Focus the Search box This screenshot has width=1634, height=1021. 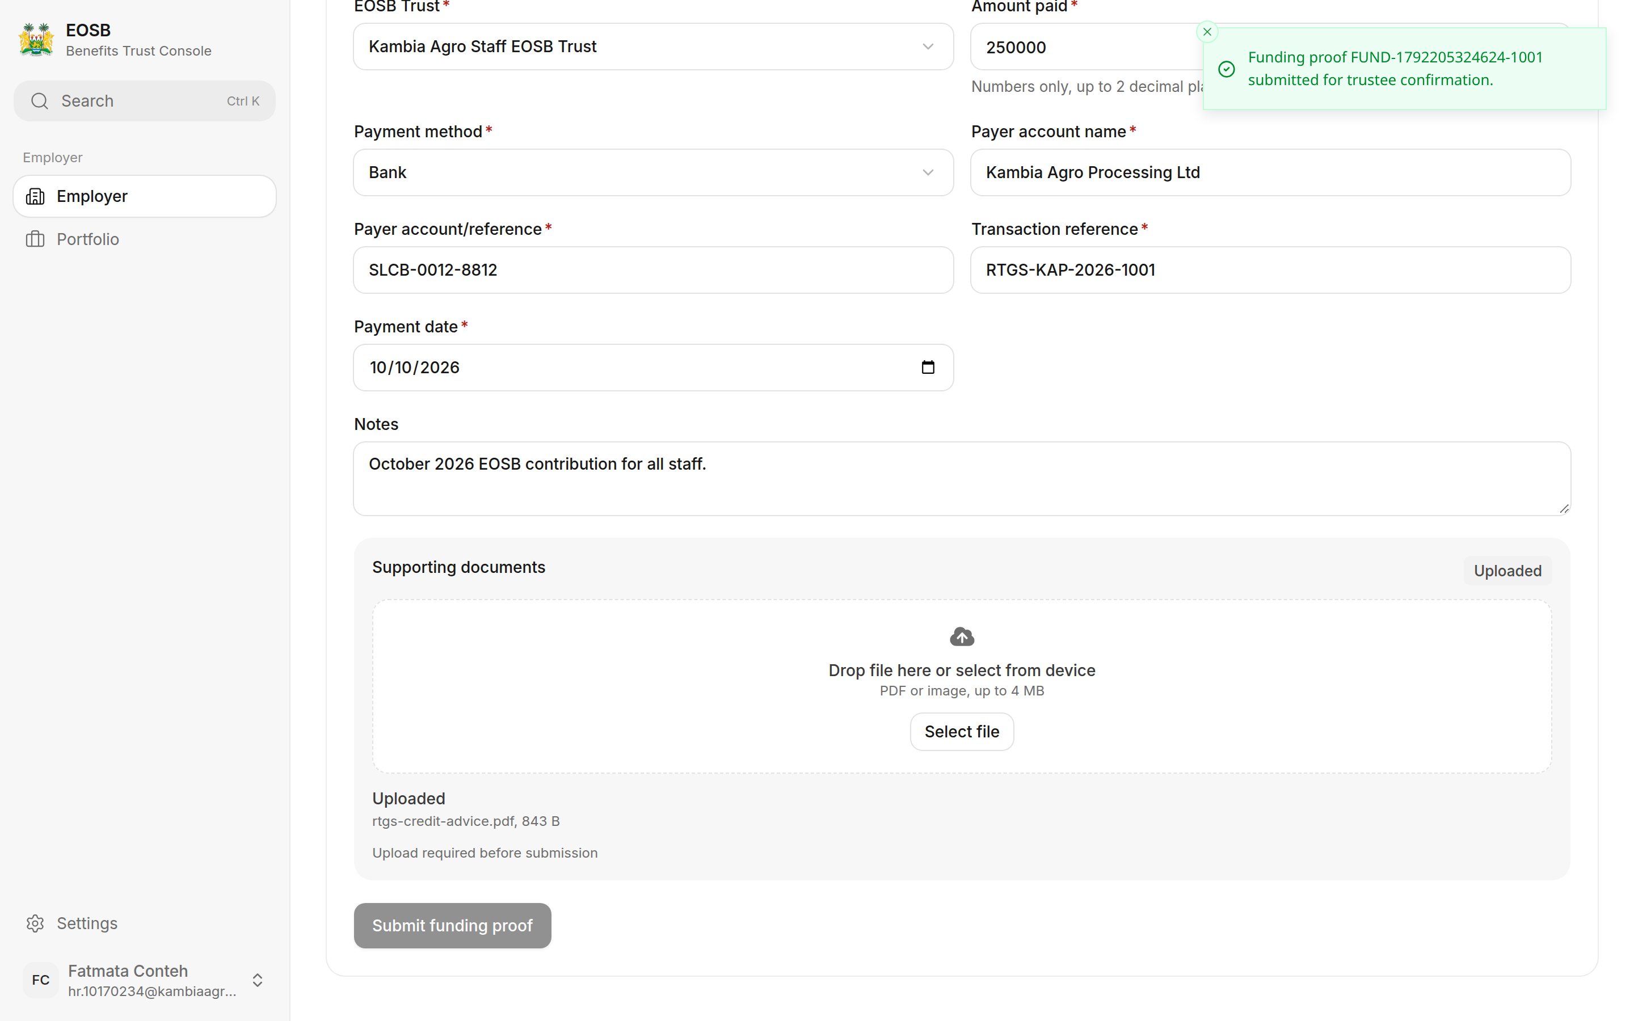click(x=145, y=102)
